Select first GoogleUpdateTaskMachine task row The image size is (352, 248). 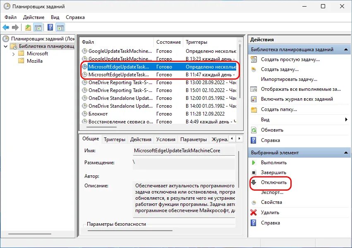159,51
